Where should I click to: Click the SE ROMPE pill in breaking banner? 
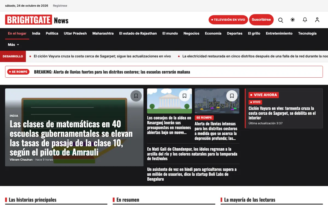point(18,72)
